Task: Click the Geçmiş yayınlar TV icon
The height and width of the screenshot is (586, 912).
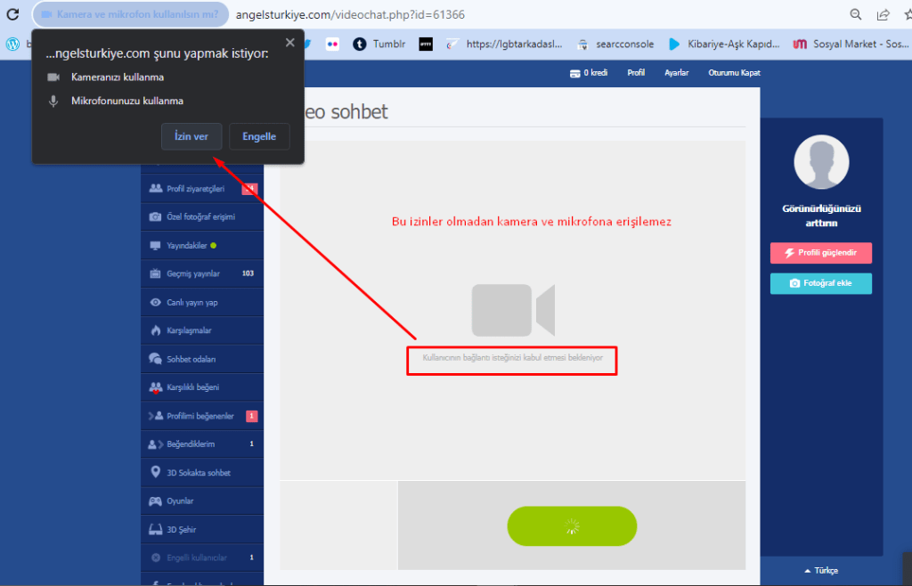Action: 156,274
